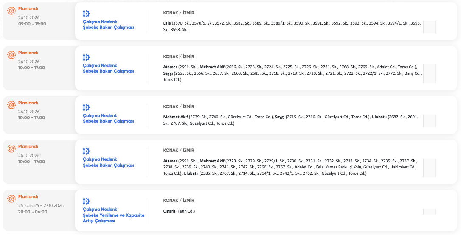Click the orange planned-status icon on the Lale outage row
Screen dimensions: 461x235
coord(11,11)
